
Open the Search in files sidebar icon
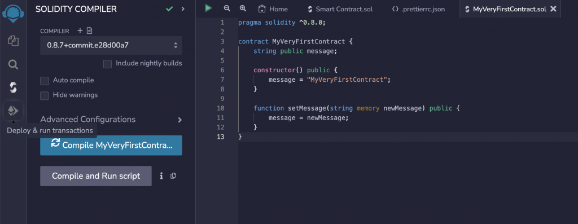(13, 65)
